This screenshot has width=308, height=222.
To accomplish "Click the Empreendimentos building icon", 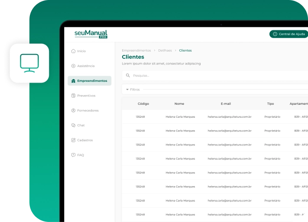I will coord(73,81).
